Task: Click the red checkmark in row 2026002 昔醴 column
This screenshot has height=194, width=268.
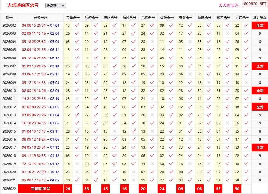Action: pos(77,25)
